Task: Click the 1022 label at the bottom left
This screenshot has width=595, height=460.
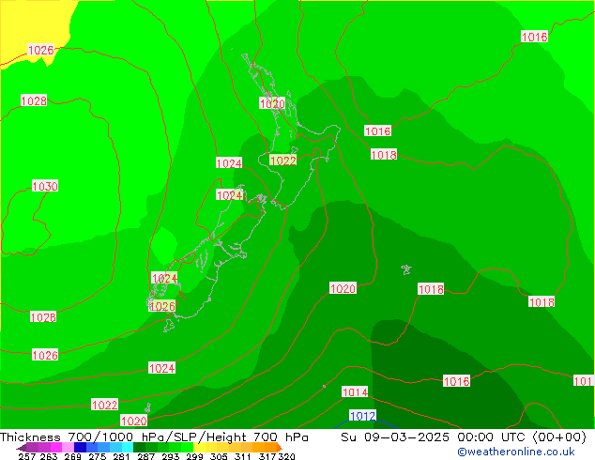Action: [x=105, y=405]
